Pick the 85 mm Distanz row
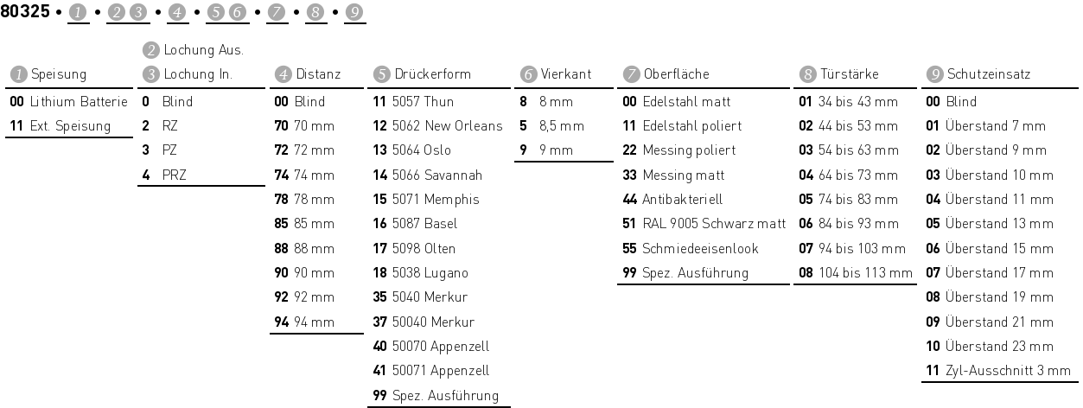Image resolution: width=1083 pixels, height=408 pixels. pyautogui.click(x=304, y=225)
